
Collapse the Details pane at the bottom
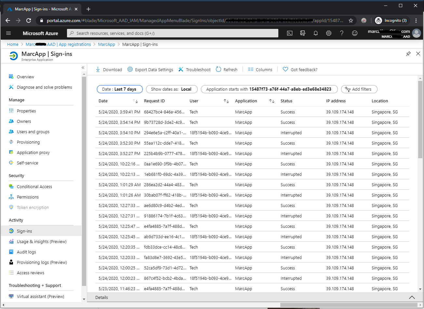pyautogui.click(x=412, y=297)
